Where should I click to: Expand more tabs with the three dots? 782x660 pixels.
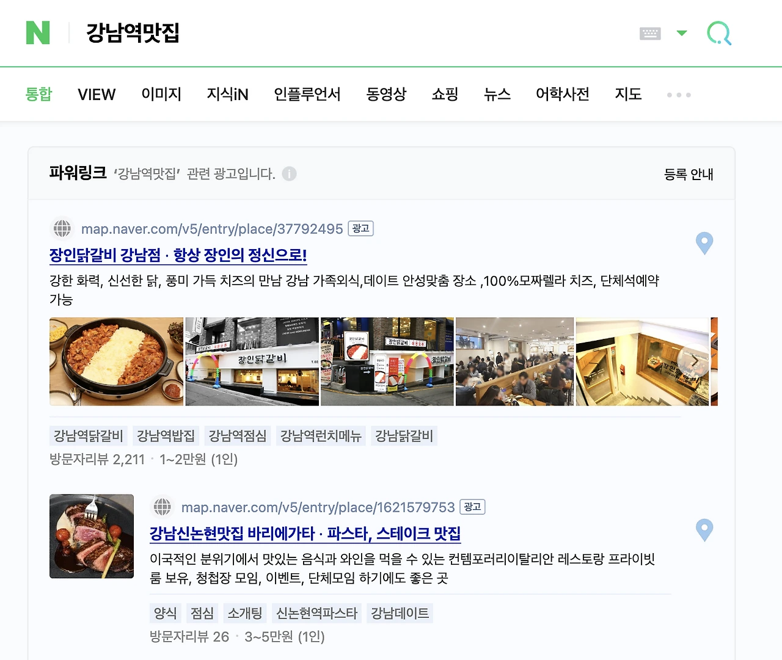pyautogui.click(x=679, y=95)
